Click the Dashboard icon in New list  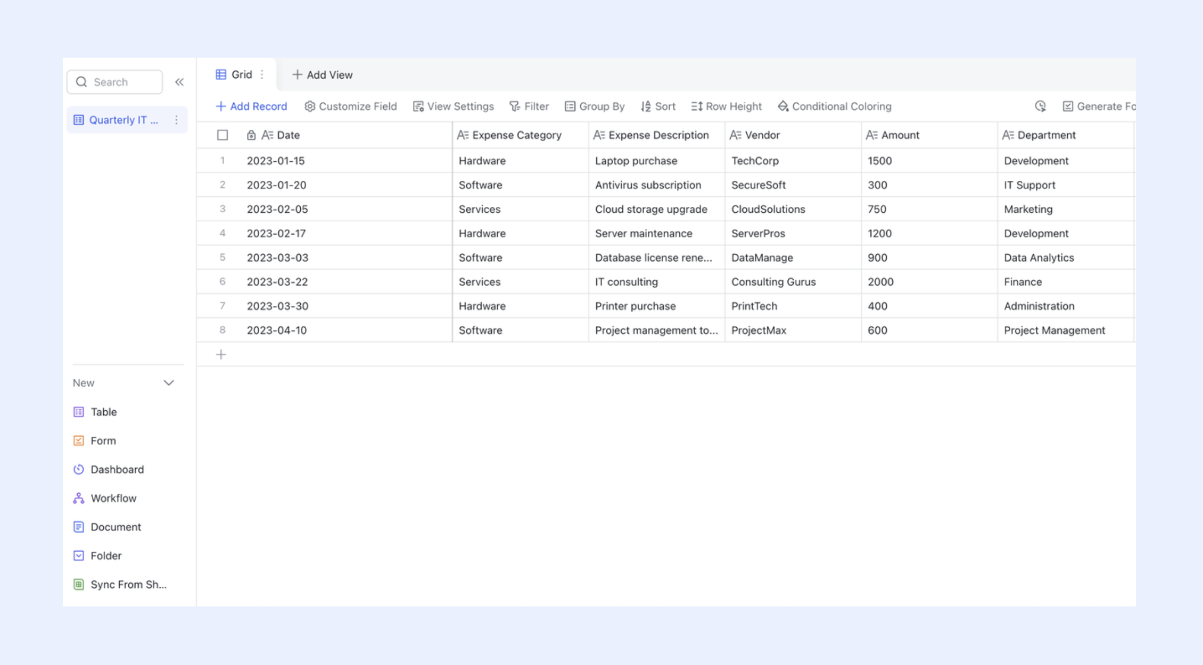[79, 469]
